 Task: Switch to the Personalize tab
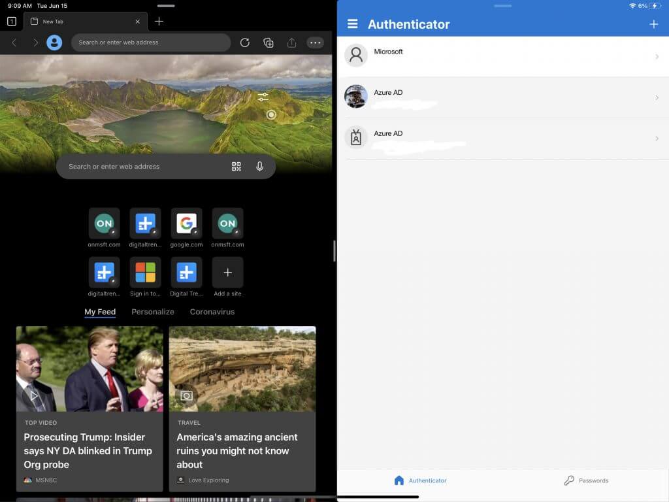coord(153,312)
